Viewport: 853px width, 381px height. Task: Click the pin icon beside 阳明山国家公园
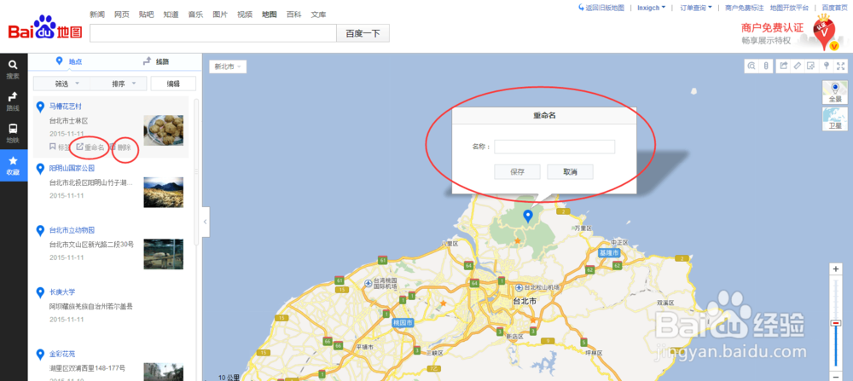[40, 169]
